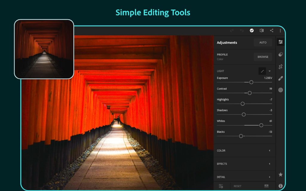Open the Presets overlapping circles icon
306x191 pixels.
(280, 54)
